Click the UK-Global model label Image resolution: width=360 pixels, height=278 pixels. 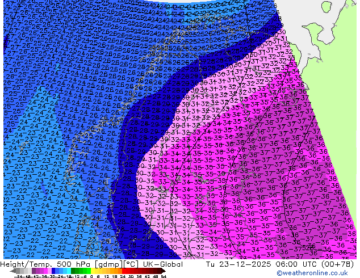coord(163,264)
